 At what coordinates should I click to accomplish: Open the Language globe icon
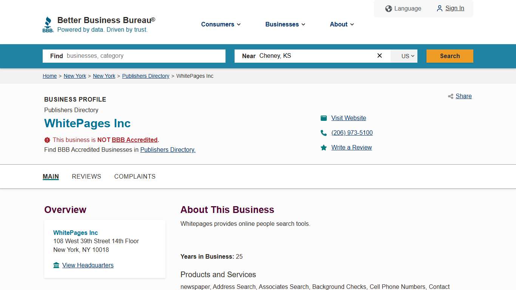[388, 8]
